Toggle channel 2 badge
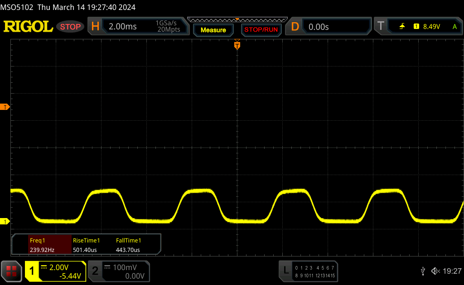 click(x=95, y=271)
